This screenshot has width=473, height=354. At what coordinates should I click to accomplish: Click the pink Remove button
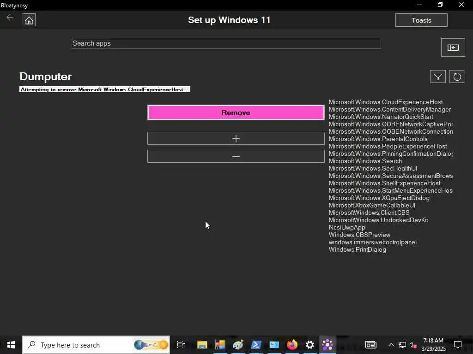point(236,112)
